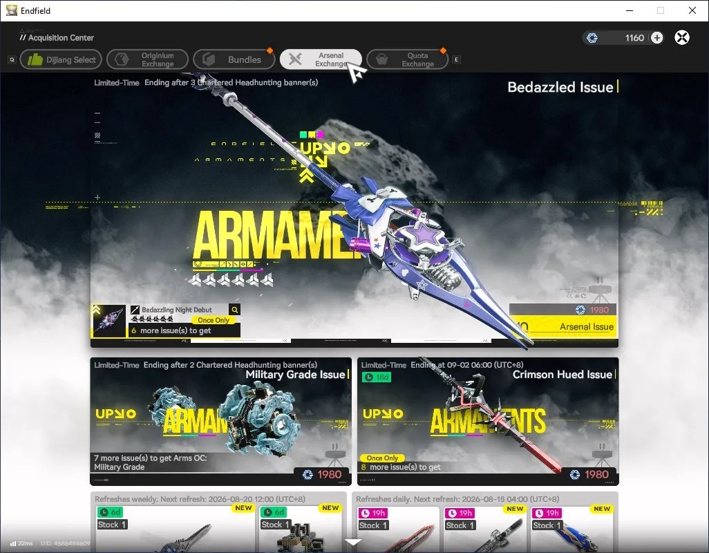Click the Endfield app icon in title bar
The width and height of the screenshot is (709, 553).
(11, 10)
